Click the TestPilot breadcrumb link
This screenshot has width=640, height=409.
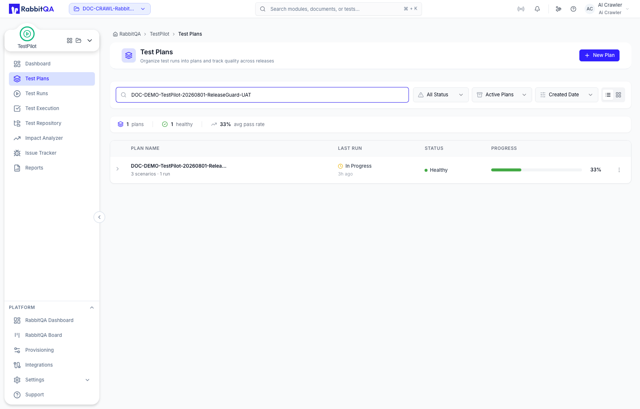pos(160,34)
